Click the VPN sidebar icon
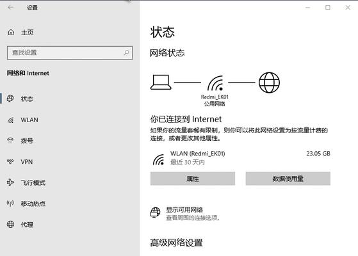Viewport: 358px width, 256px height. click(x=10, y=161)
